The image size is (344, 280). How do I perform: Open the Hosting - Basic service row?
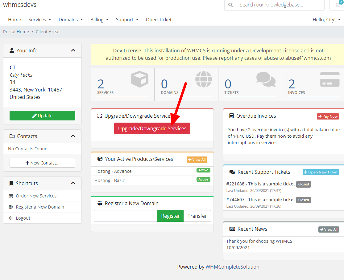(152, 180)
